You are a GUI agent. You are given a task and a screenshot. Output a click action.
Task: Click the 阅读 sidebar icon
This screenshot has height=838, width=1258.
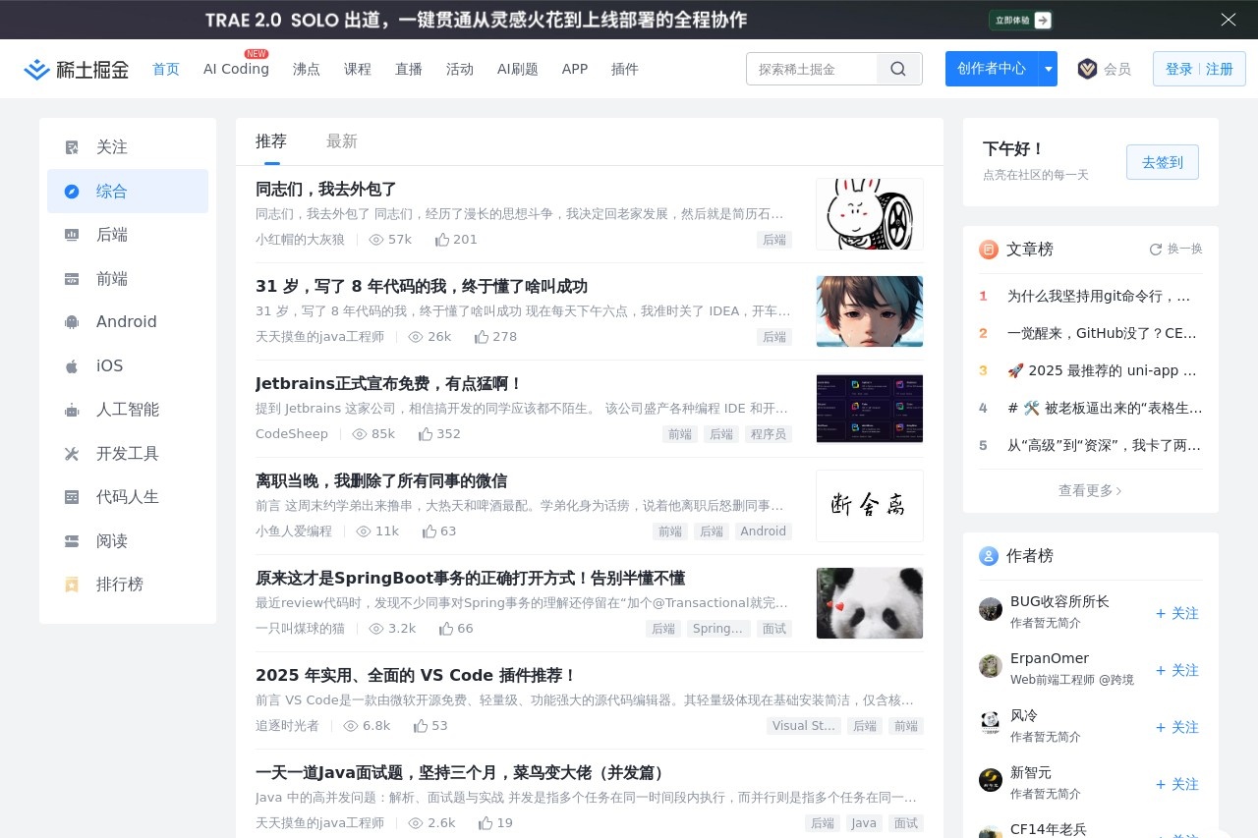coord(72,541)
